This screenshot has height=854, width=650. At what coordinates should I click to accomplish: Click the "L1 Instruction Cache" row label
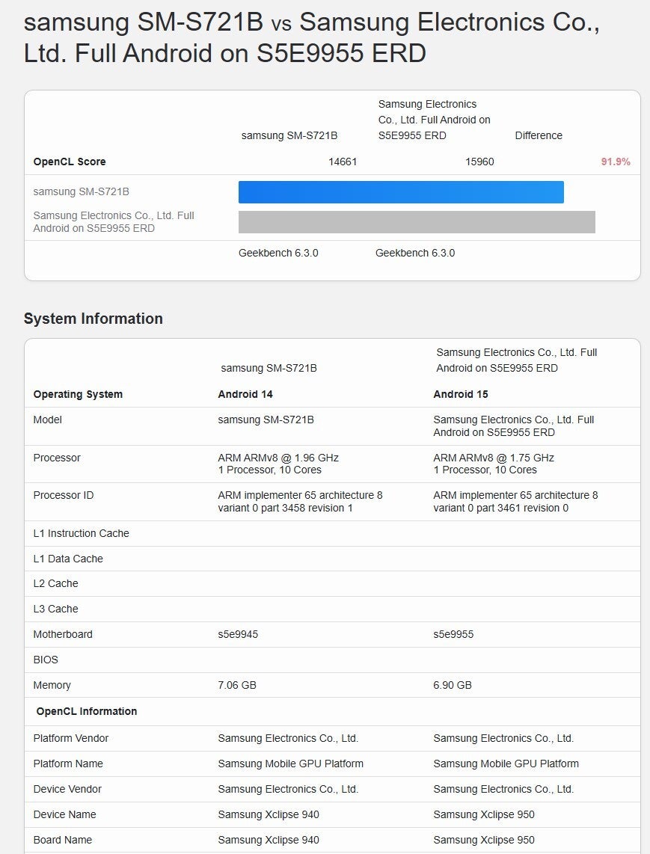pos(82,533)
